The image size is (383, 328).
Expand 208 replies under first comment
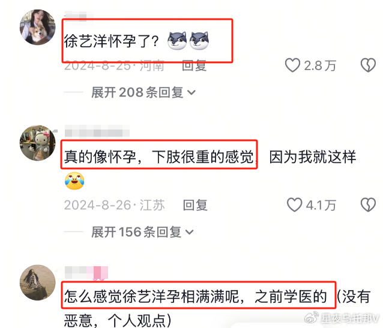coord(143,92)
